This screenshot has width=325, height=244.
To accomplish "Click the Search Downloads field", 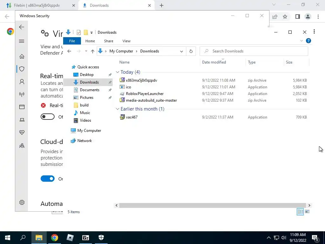I will [254, 51].
